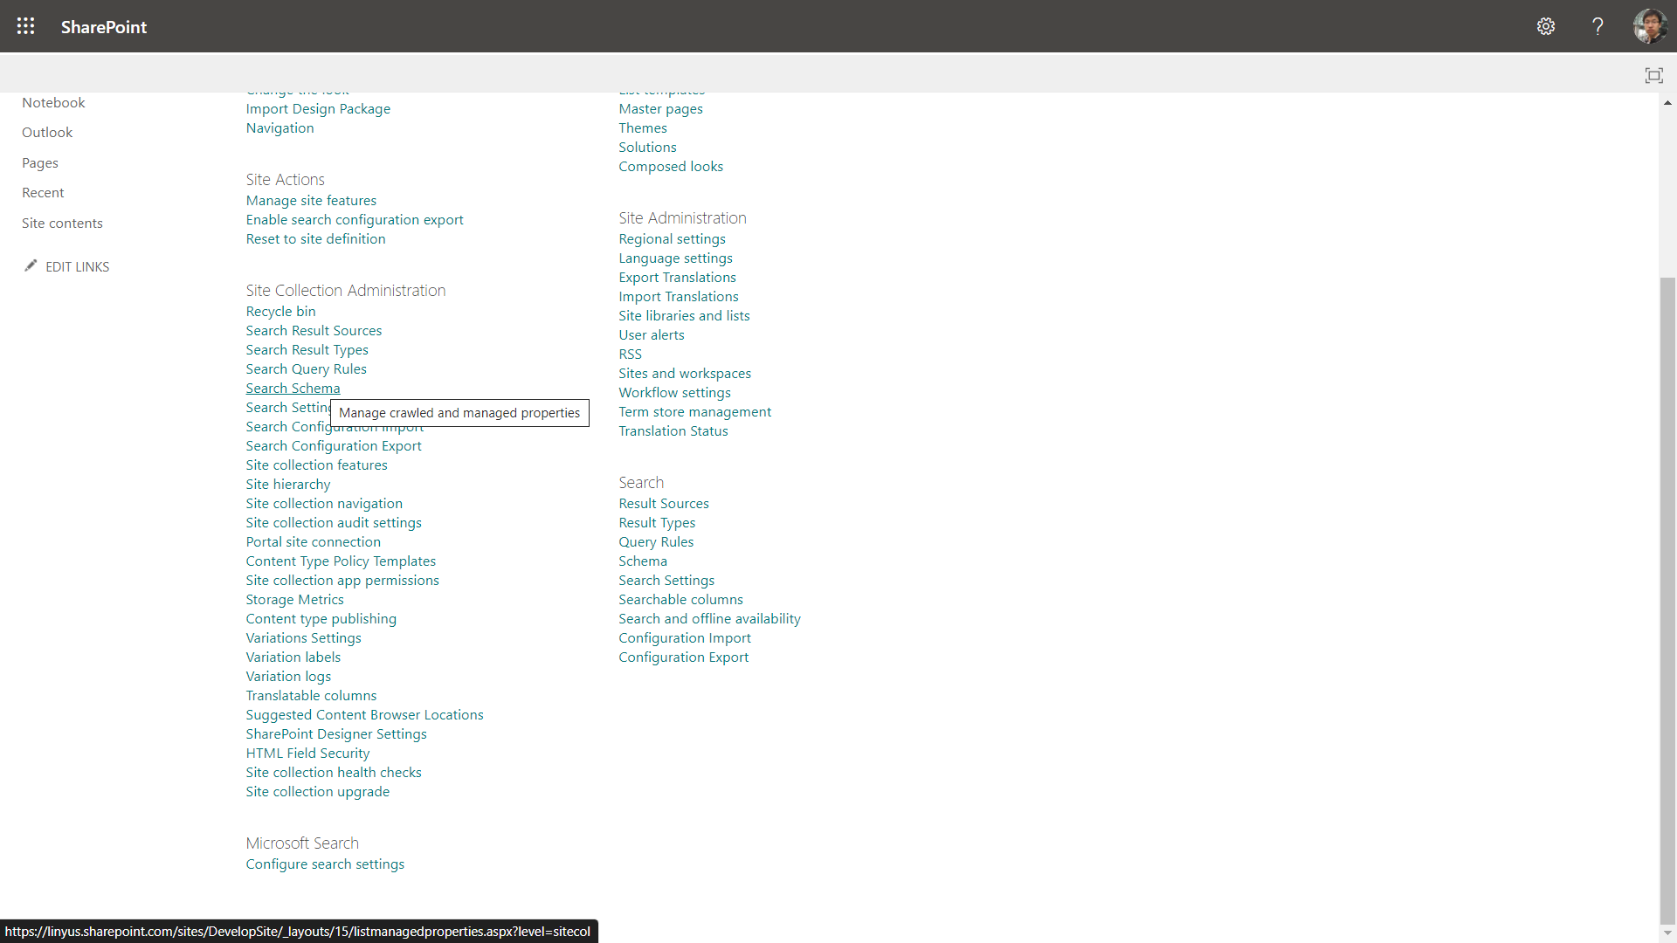Open the Search Schema link
The image size is (1677, 943).
(293, 389)
